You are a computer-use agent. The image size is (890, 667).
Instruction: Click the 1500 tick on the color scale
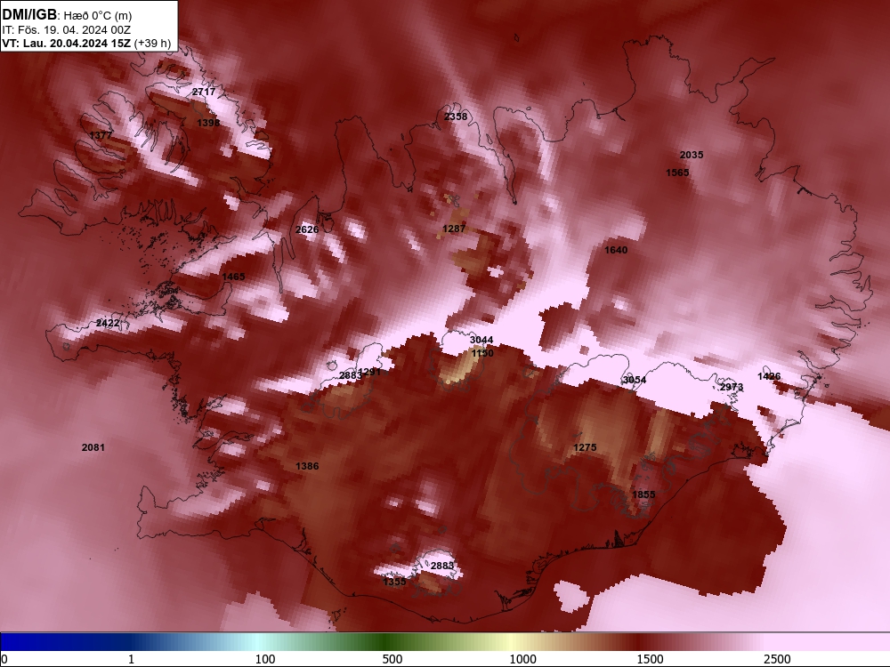pos(650,659)
